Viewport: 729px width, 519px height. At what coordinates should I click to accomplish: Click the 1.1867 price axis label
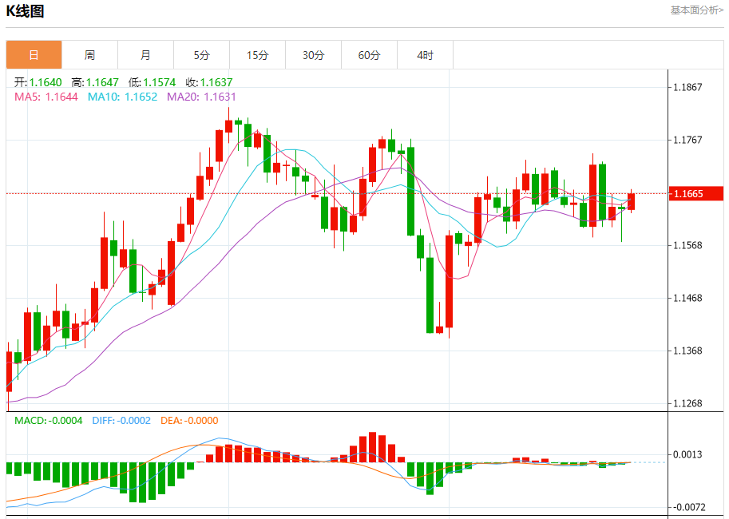[687, 87]
